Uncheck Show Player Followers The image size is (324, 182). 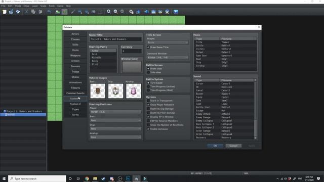coord(148,105)
